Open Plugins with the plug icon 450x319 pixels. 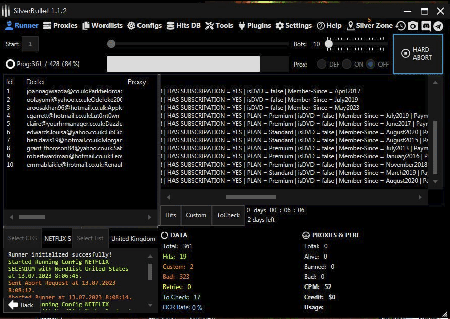click(x=242, y=26)
